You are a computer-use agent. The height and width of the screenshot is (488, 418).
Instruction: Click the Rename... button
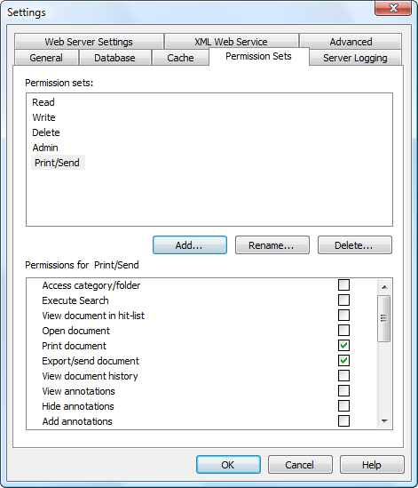[x=272, y=245]
